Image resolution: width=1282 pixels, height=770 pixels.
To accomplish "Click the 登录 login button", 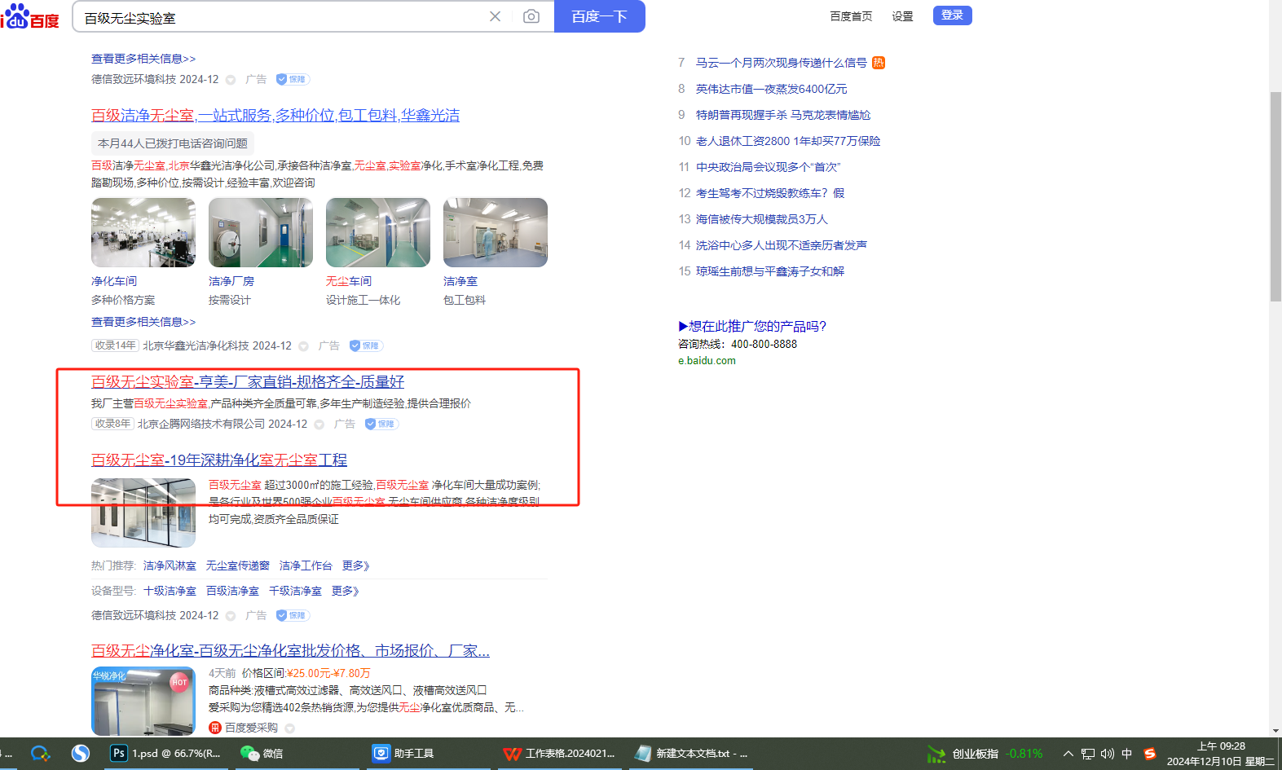I will pyautogui.click(x=953, y=15).
